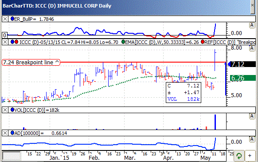Click the AD[100000]= 0.6614 label
258x162 pixels.
pos(41,133)
